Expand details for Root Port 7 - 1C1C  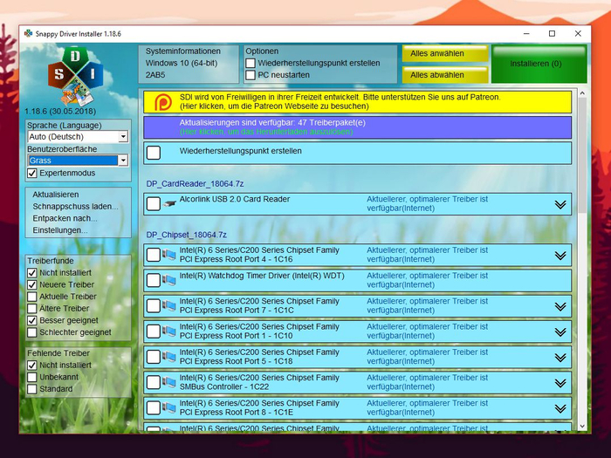560,306
